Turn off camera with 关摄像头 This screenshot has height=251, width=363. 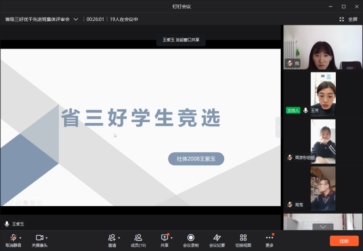tap(39, 240)
